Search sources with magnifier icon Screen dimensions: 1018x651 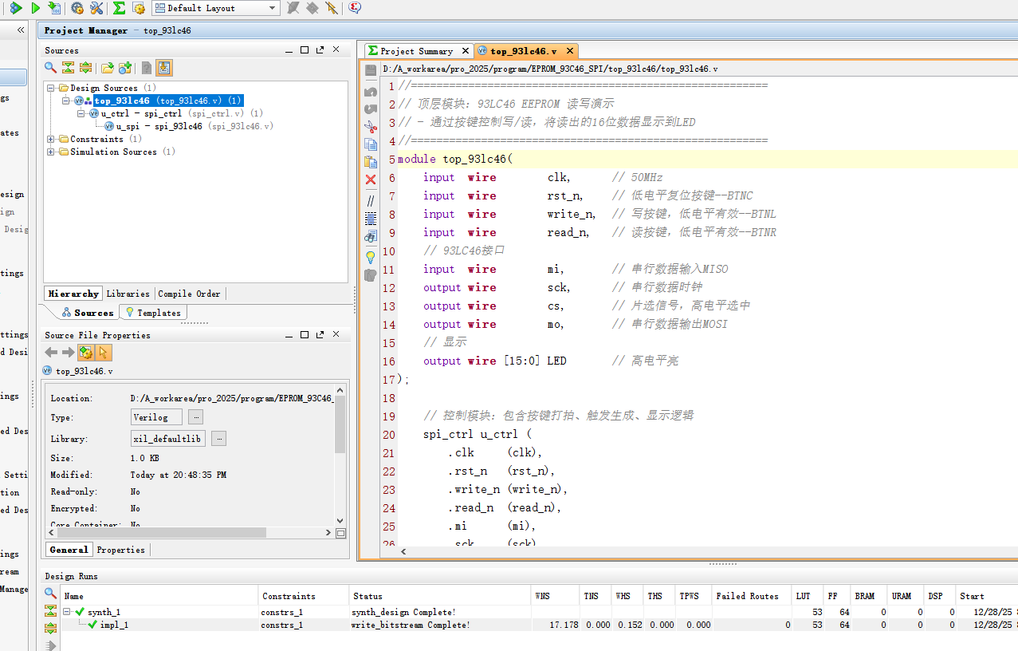(x=50, y=68)
